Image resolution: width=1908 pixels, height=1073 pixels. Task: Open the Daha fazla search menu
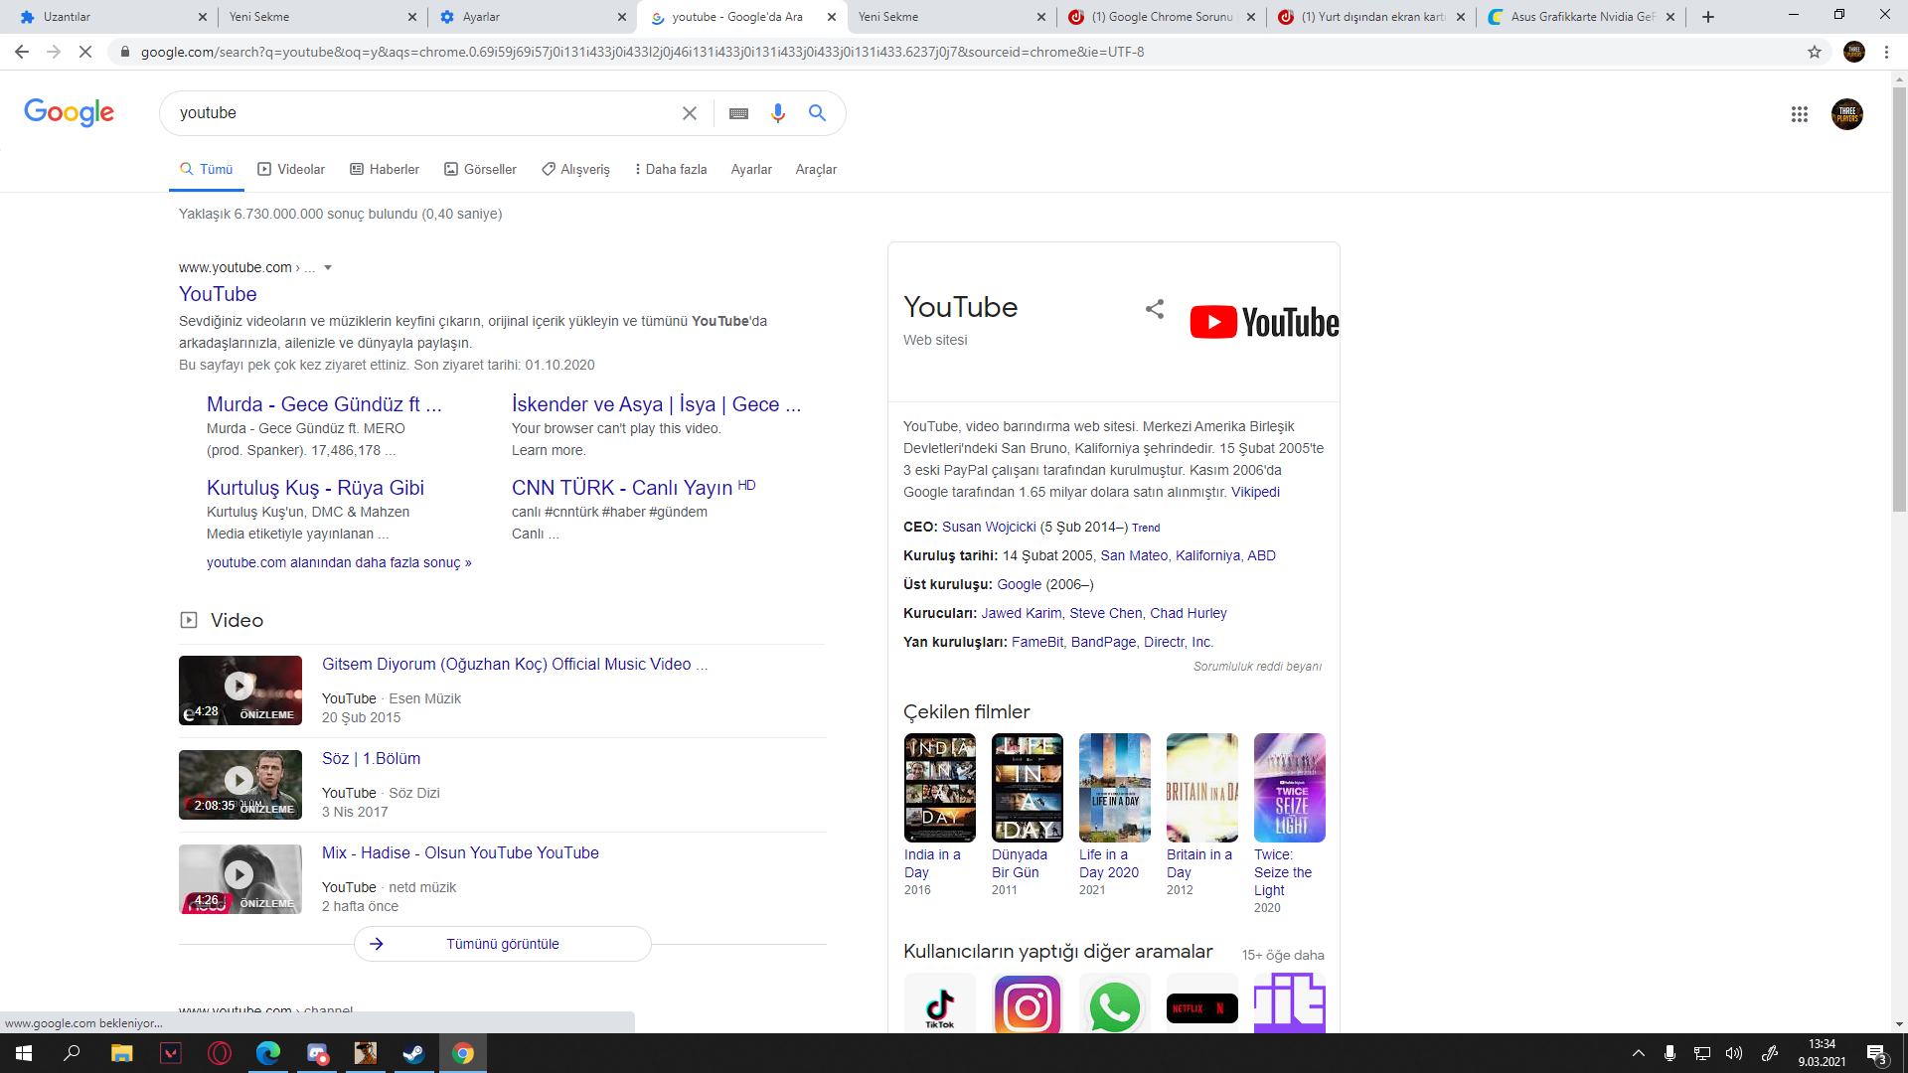pyautogui.click(x=670, y=169)
